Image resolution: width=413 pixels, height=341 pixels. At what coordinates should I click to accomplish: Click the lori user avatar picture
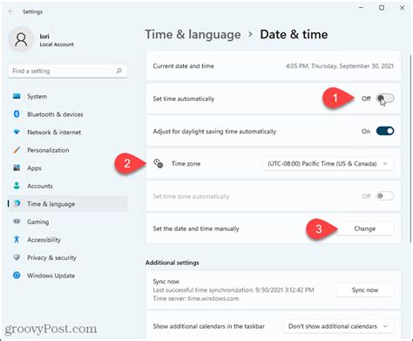[21, 39]
